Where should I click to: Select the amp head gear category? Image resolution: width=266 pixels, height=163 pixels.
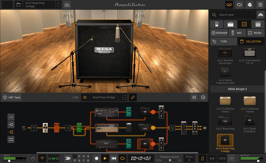coord(230,24)
